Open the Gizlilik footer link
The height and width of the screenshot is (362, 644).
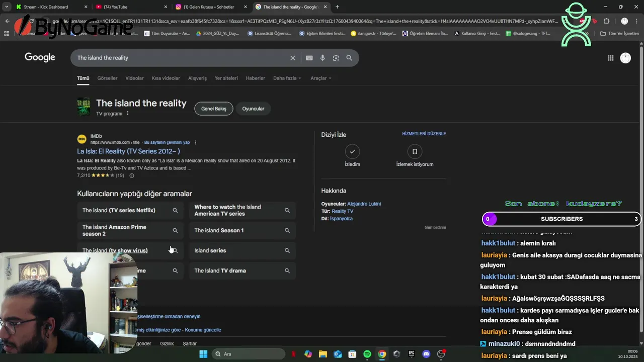(x=167, y=343)
